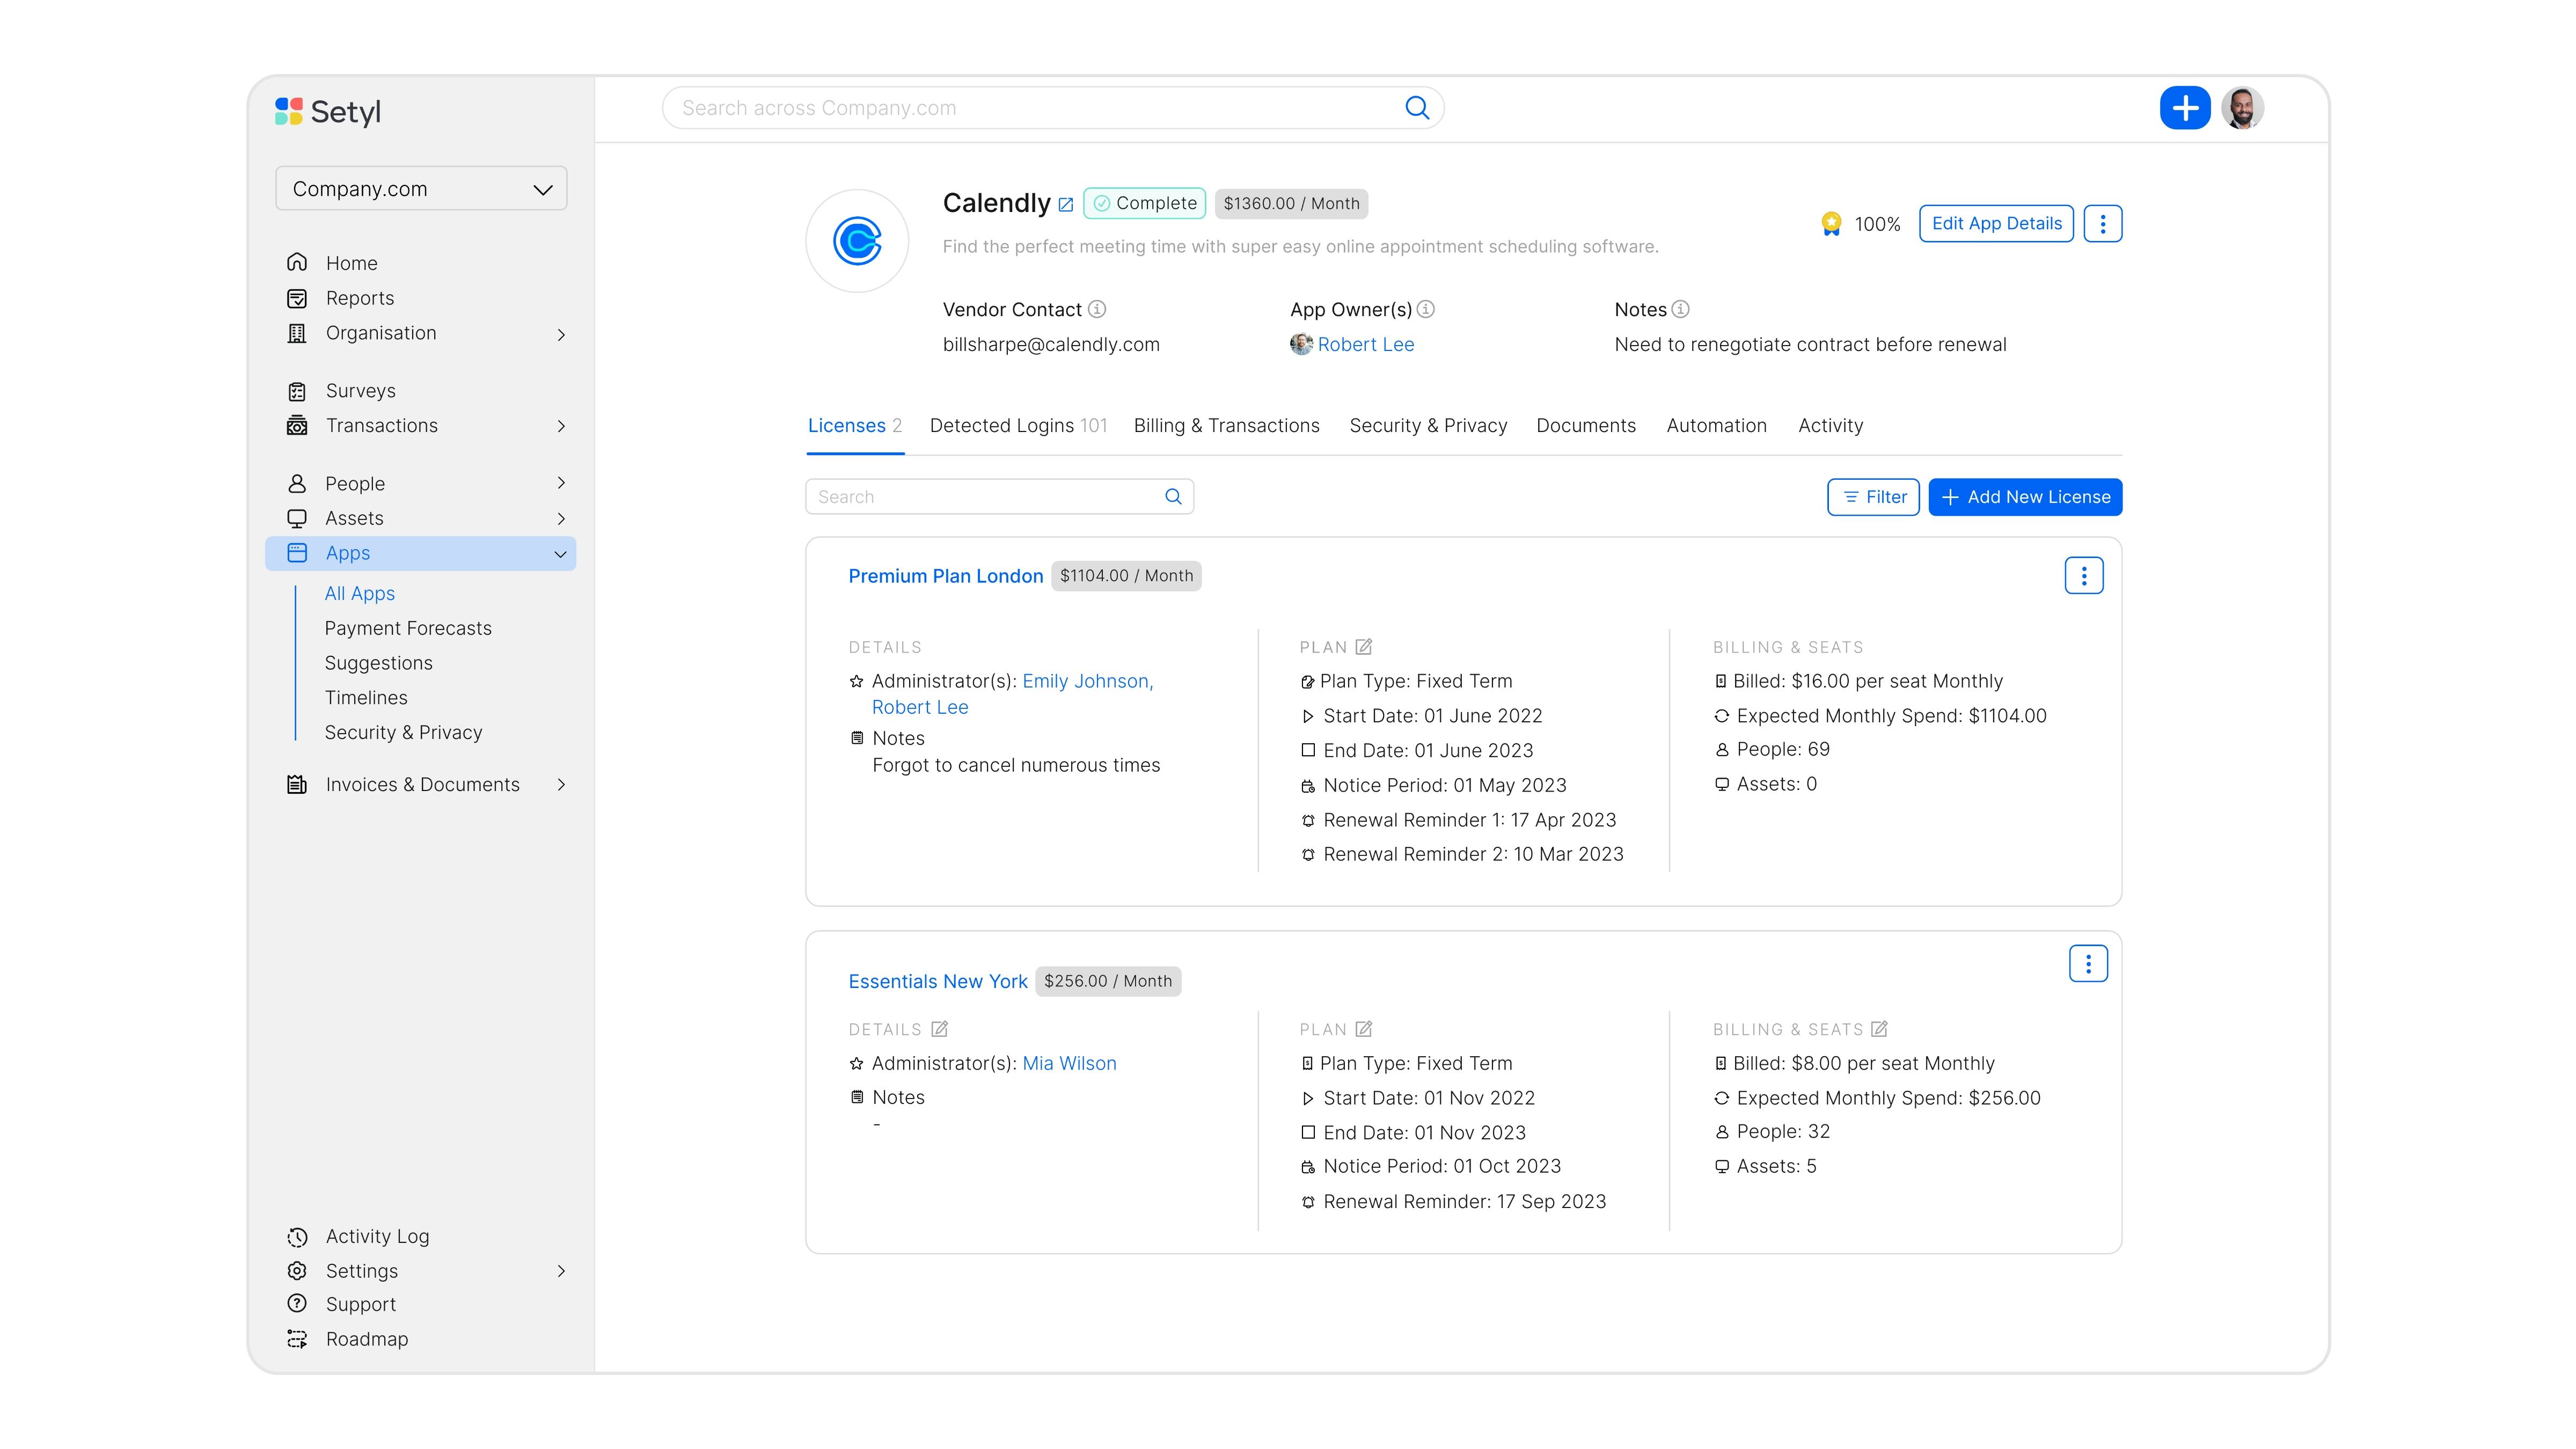Click the external link icon beside Calendly

(1065, 205)
